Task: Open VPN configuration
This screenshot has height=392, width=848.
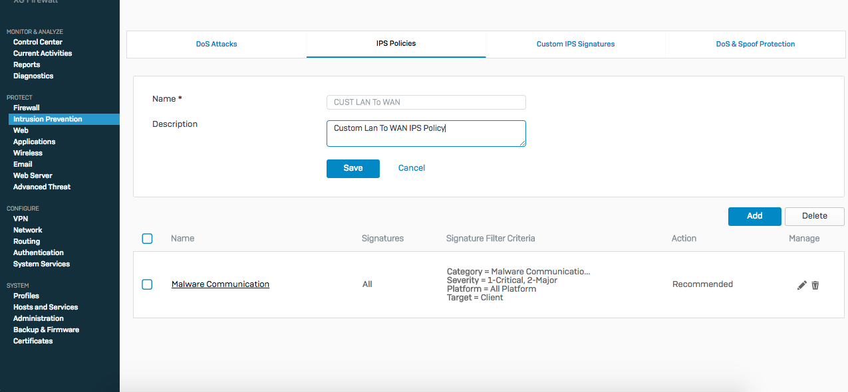Action: 21,219
